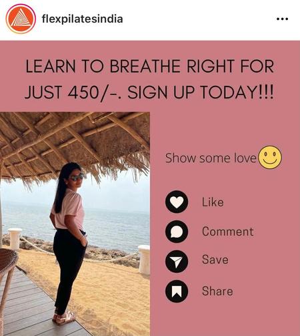The width and height of the screenshot is (300, 336).
Task: Click the LEARN TO BREATHE RIGHT headline
Action: coord(149,66)
